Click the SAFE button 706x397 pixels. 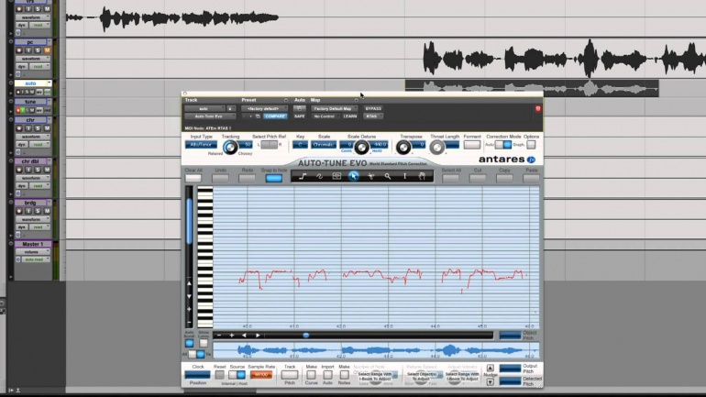point(299,116)
